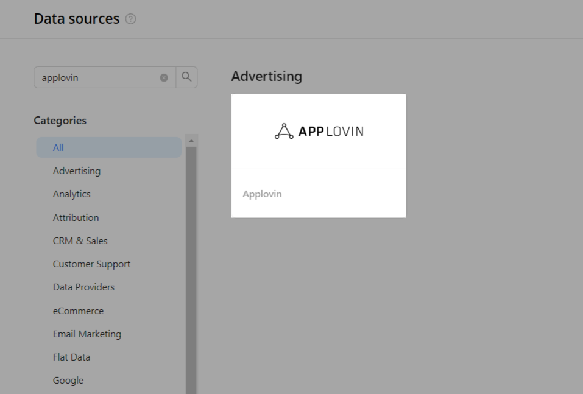Viewport: 583px width, 394px height.
Task: Filter by Data Providers category
Action: pyautogui.click(x=83, y=287)
